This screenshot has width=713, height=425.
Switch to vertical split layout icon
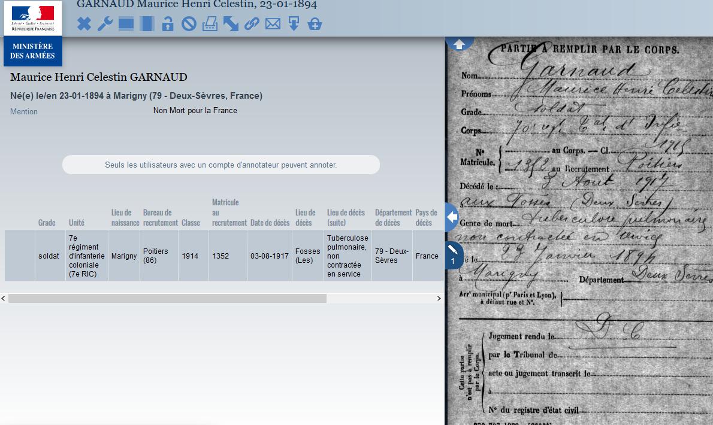[x=147, y=23]
